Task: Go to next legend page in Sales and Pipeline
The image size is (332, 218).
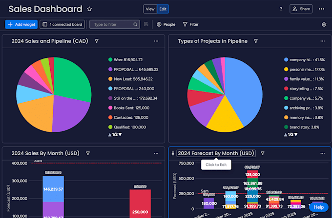Action: [x=120, y=135]
